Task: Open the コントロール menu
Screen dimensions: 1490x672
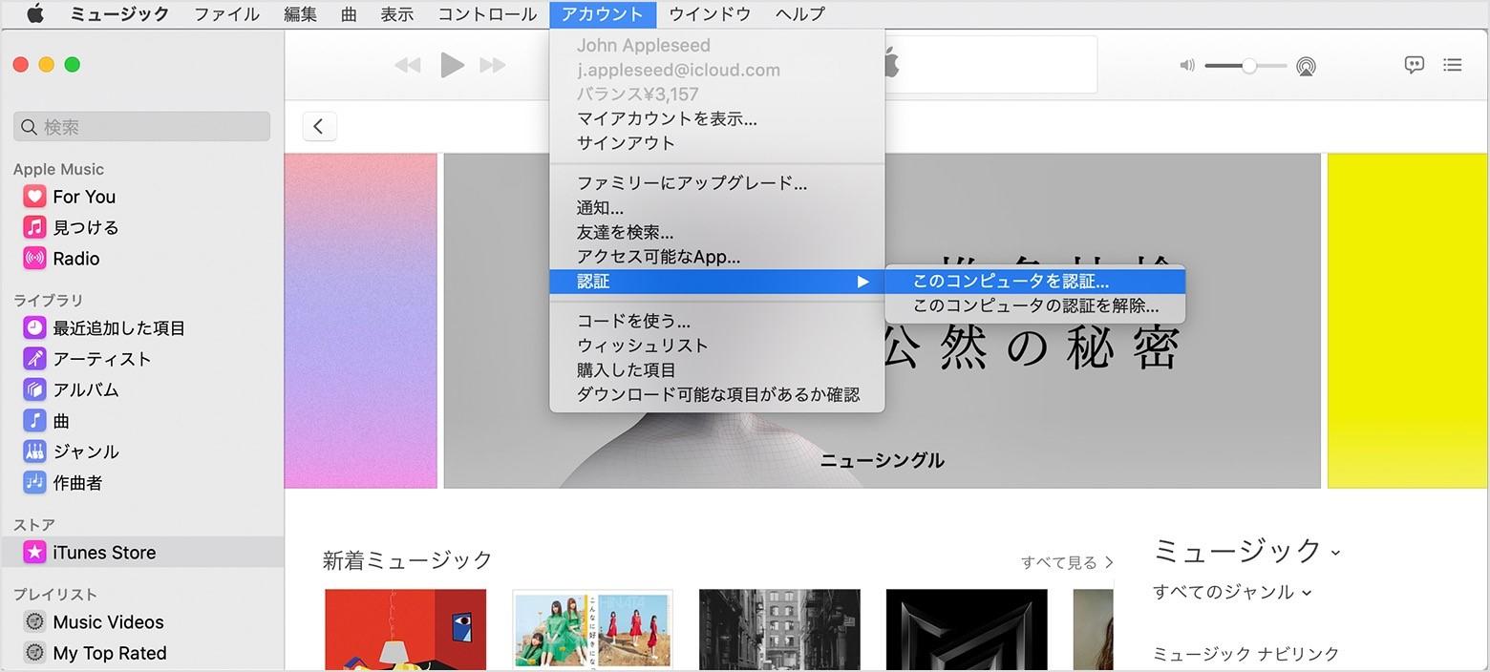Action: tap(487, 13)
